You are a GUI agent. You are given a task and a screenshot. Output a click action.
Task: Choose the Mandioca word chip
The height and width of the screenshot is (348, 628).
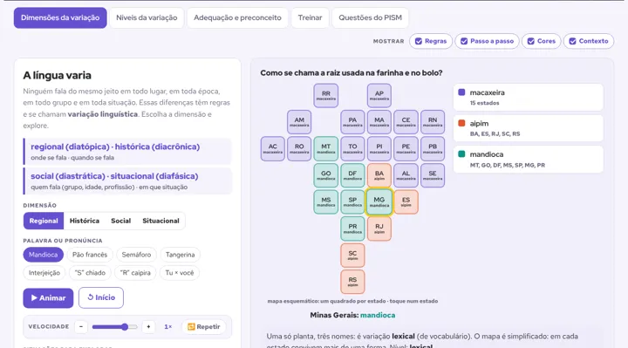point(44,255)
